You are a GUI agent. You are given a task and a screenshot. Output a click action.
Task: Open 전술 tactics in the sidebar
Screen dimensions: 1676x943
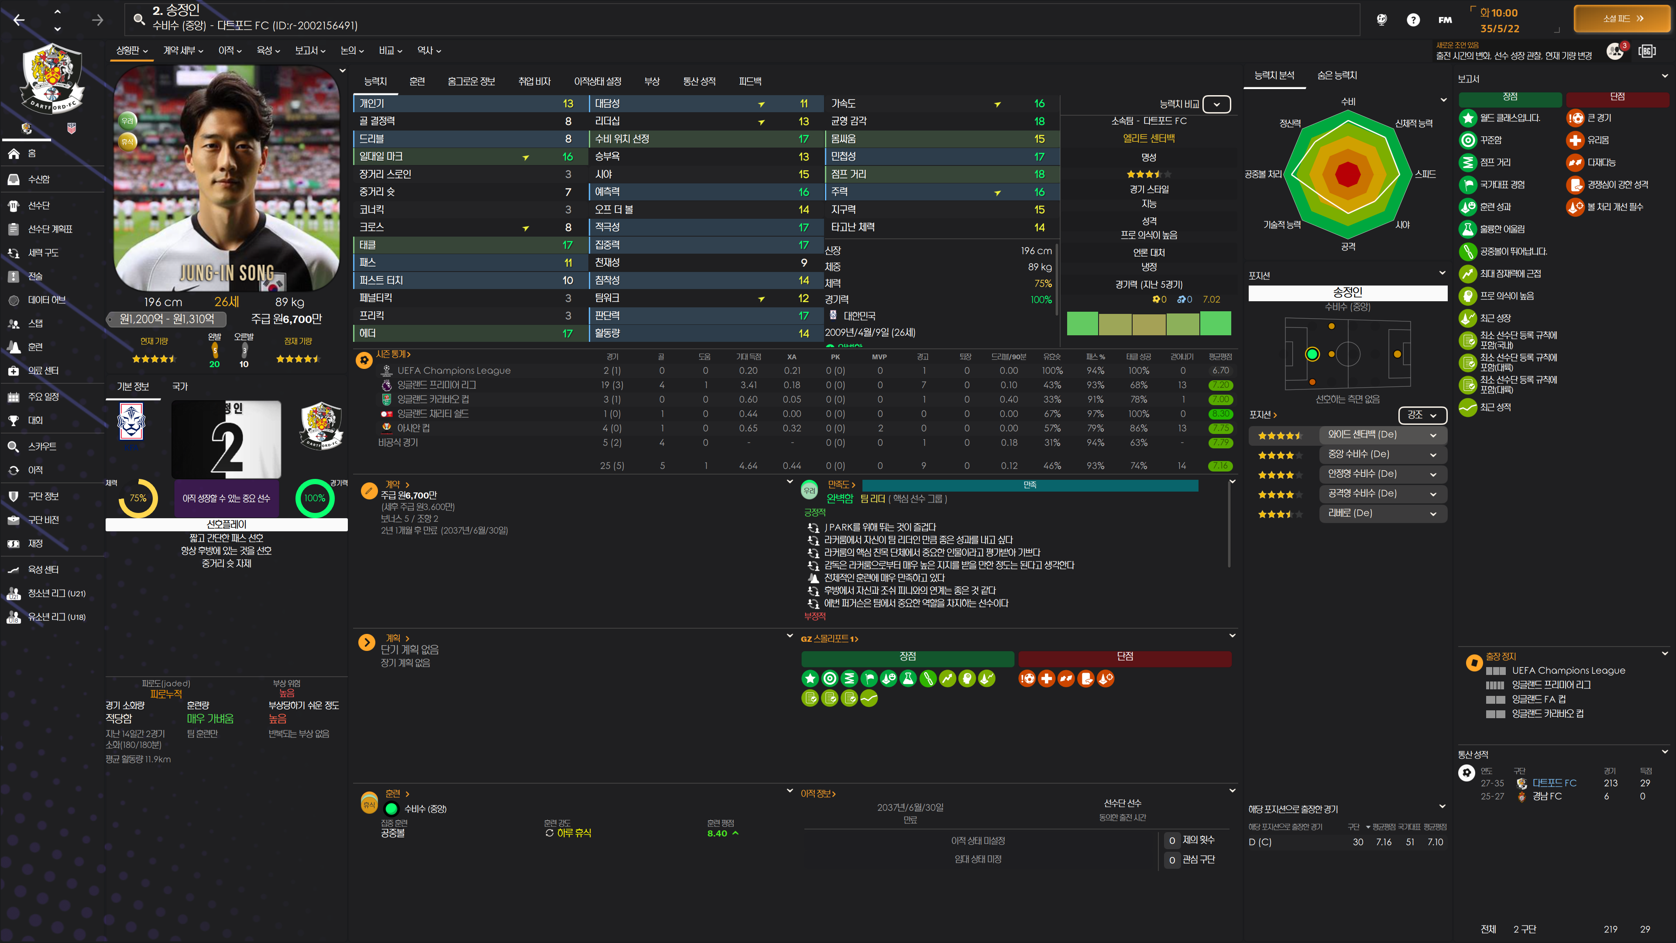52,276
